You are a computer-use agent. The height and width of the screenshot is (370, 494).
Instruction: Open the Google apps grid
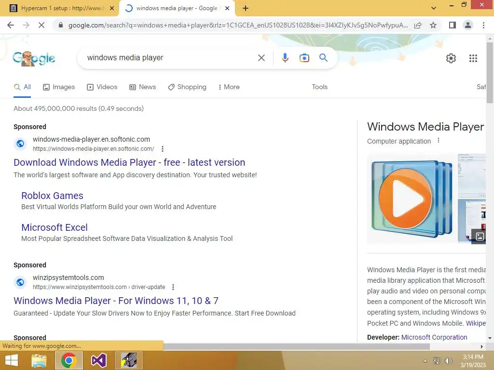(473, 58)
